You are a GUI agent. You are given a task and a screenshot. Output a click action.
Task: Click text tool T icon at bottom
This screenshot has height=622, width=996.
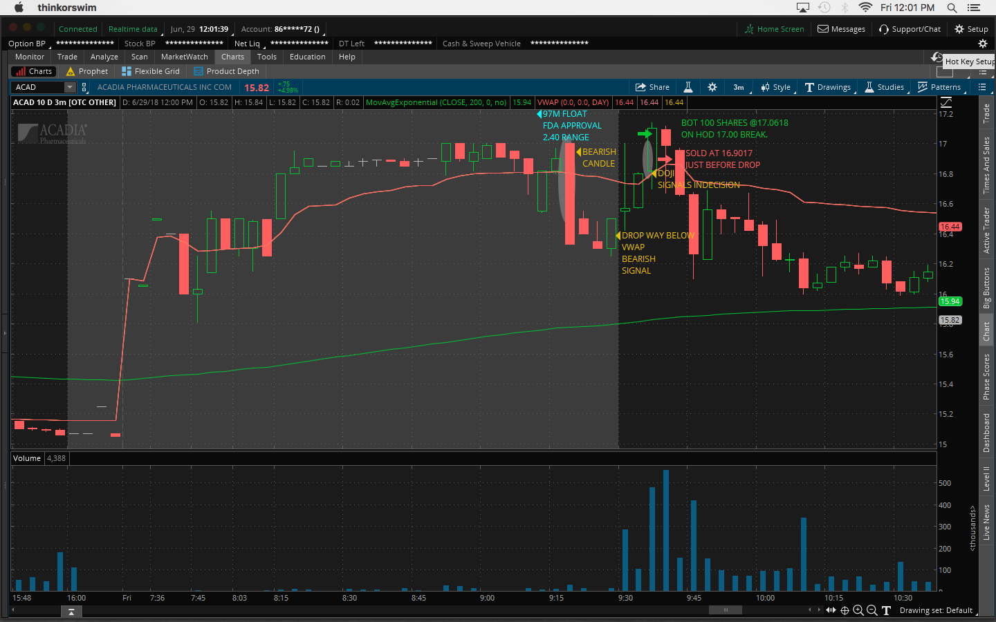pyautogui.click(x=886, y=610)
